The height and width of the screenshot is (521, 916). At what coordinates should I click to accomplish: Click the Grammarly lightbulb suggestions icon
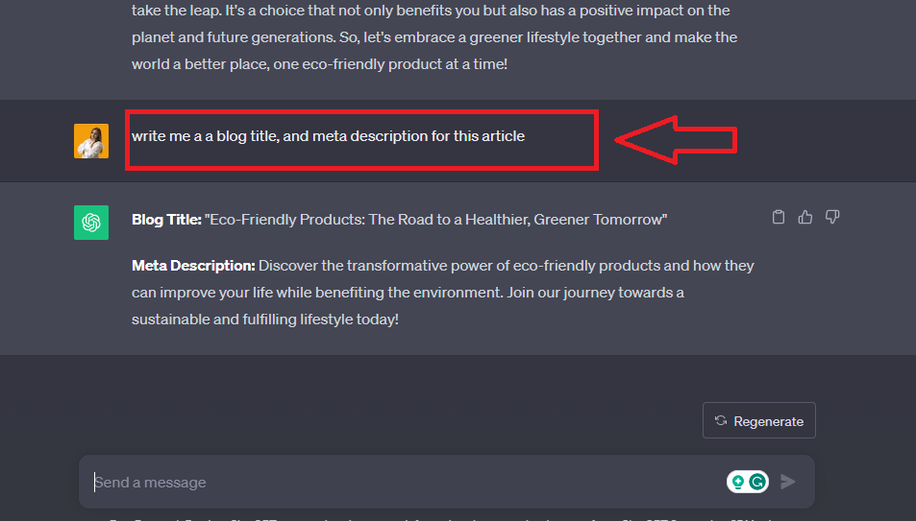click(738, 482)
